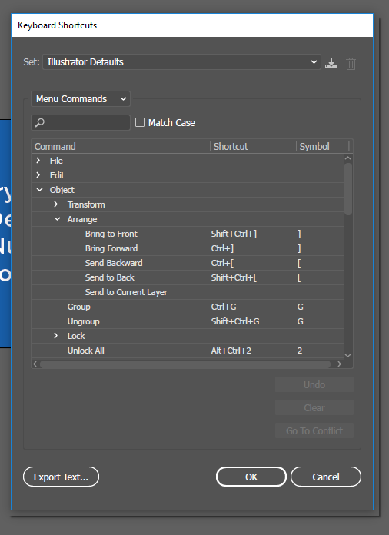Click the Ctrl+[ shortcut for Send Backward
389x535 pixels.
(222, 263)
